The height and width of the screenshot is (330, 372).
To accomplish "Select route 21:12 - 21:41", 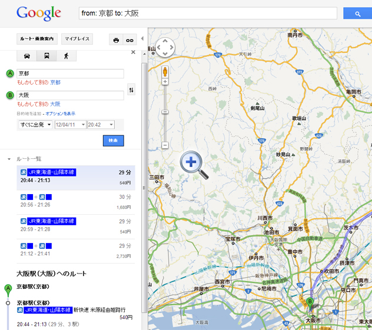I will [x=76, y=251].
